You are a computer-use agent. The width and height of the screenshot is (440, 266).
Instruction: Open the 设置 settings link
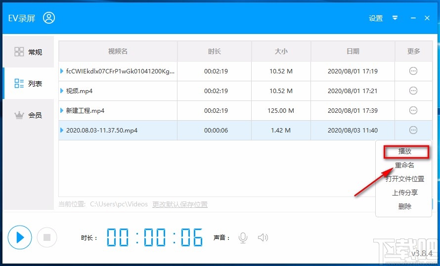point(376,18)
